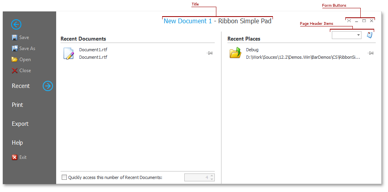Viewport: 388px width, 192px height.
Task: Open the Print tab
Action: coord(17,104)
